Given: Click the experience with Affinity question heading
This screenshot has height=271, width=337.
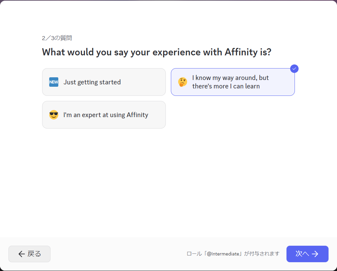Looking at the screenshot, I should pos(156,52).
